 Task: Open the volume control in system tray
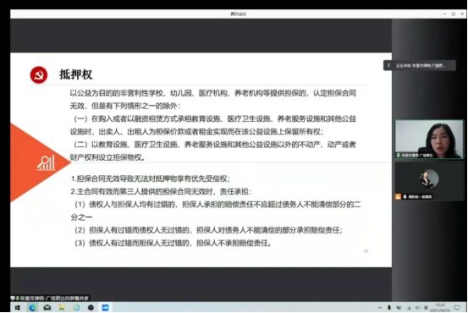(x=417, y=308)
